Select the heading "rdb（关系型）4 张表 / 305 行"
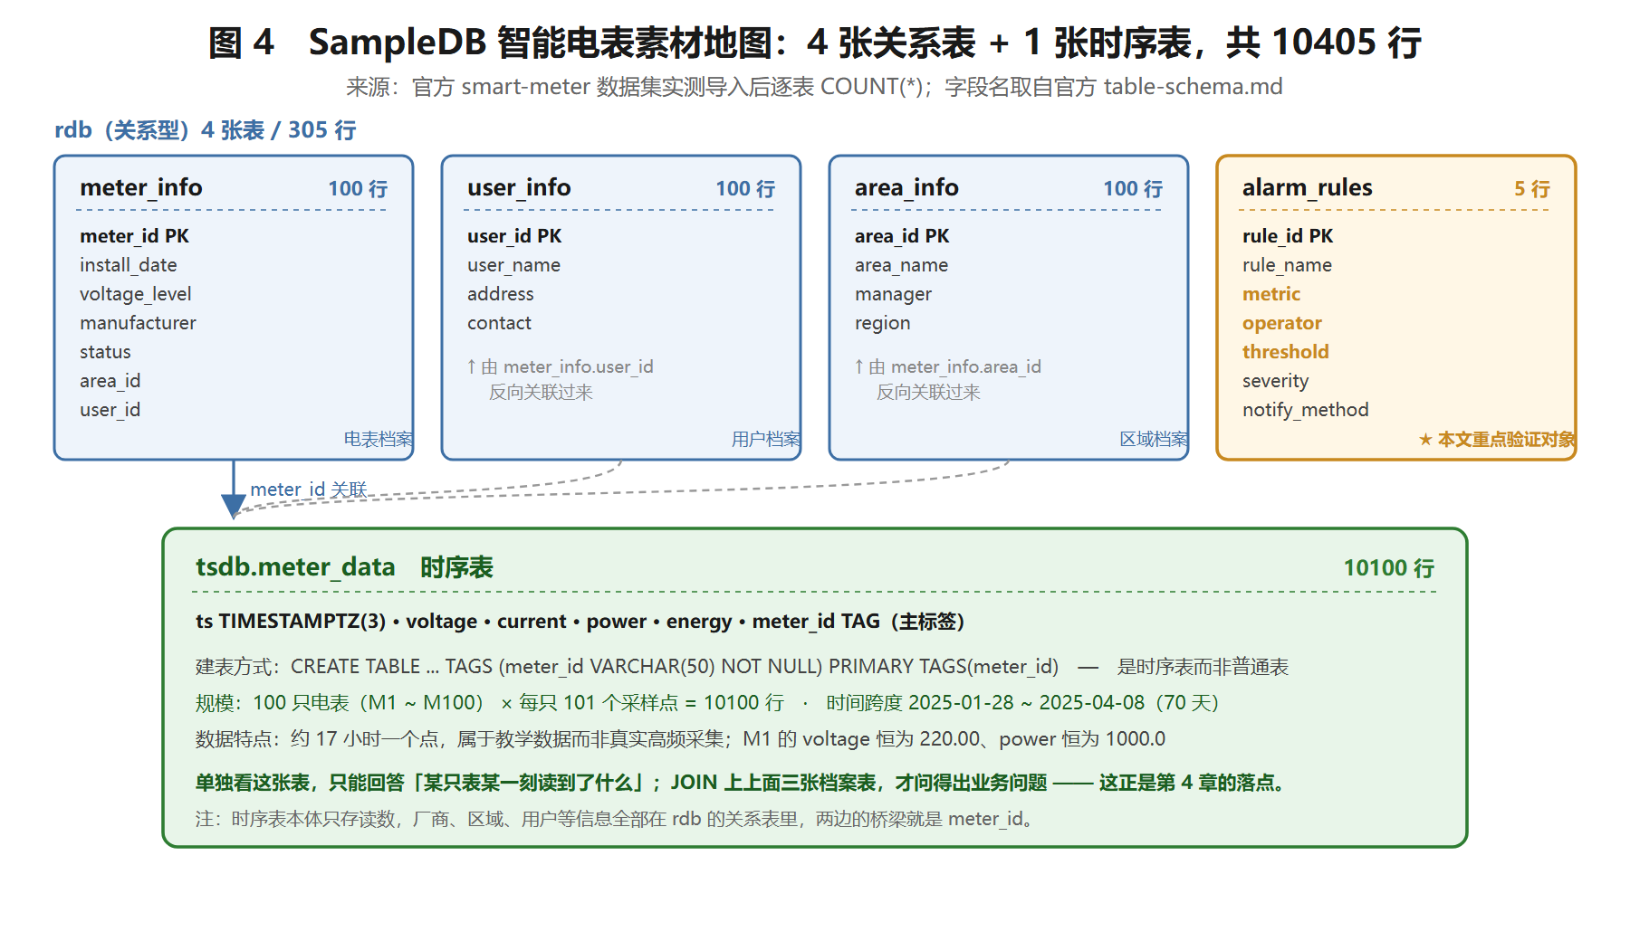1630x941 pixels. tap(206, 130)
